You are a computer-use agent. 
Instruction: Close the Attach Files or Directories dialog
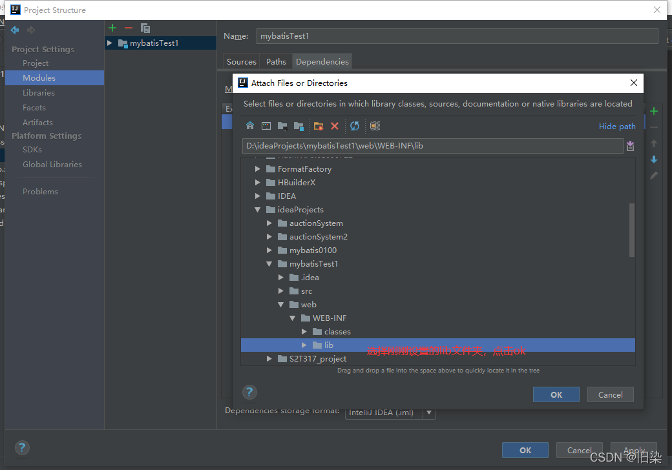[x=634, y=83]
